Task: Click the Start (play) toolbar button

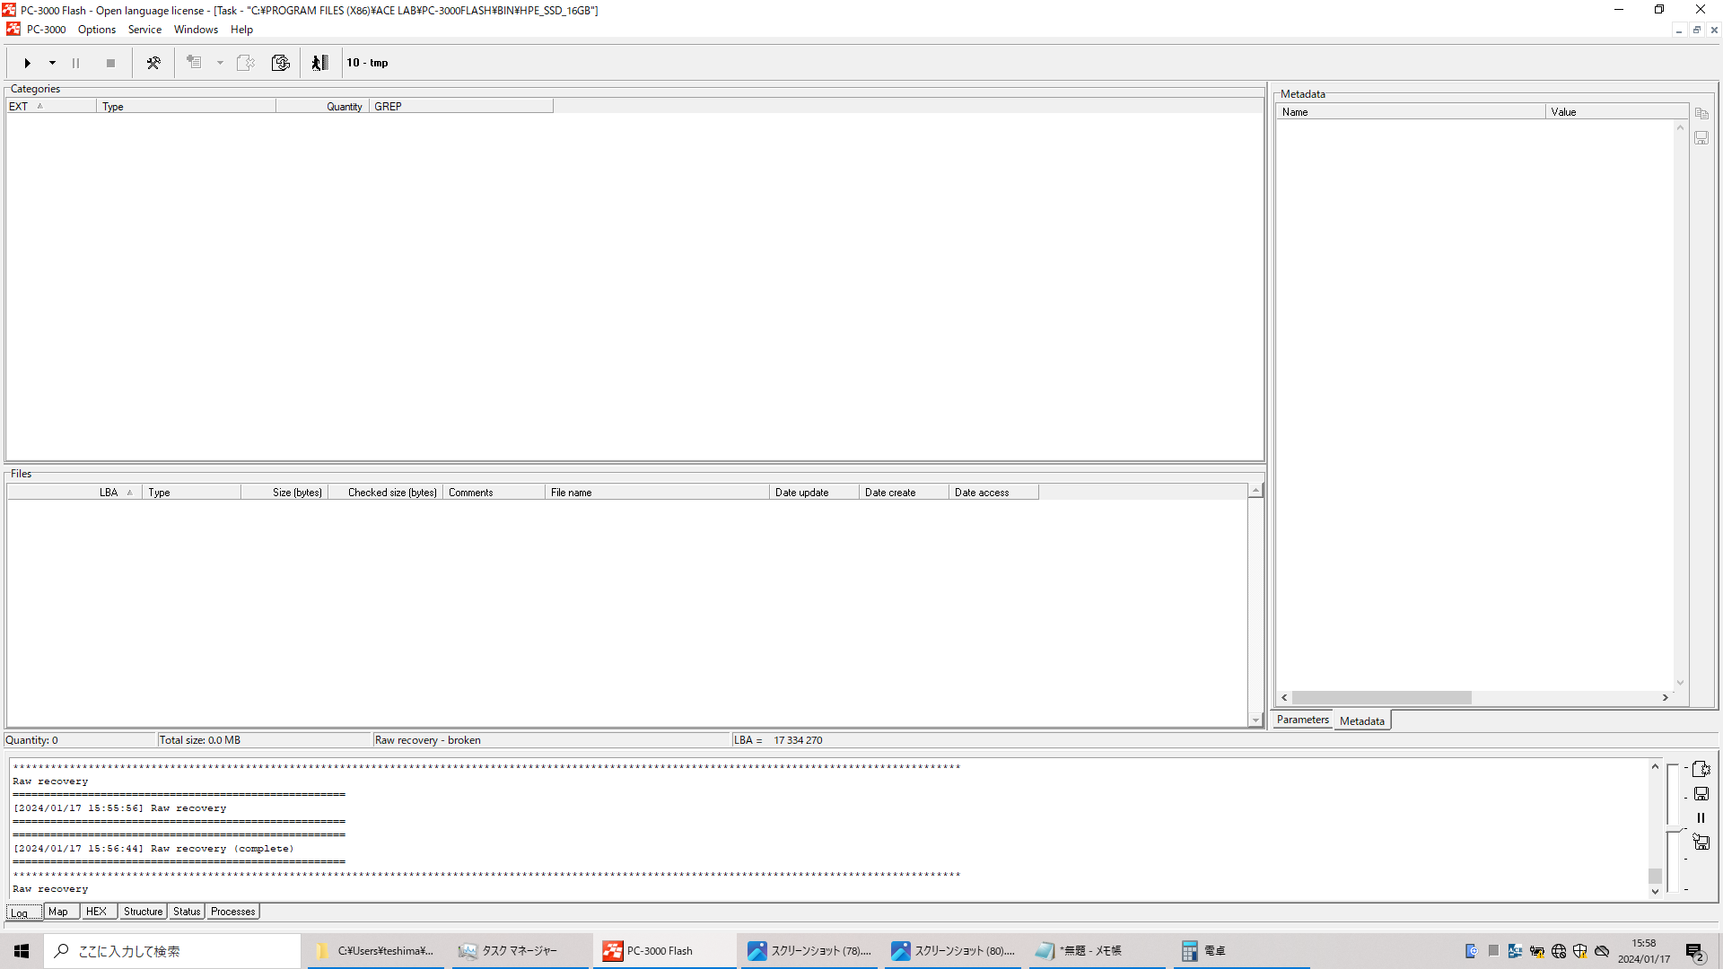Action: 27,63
